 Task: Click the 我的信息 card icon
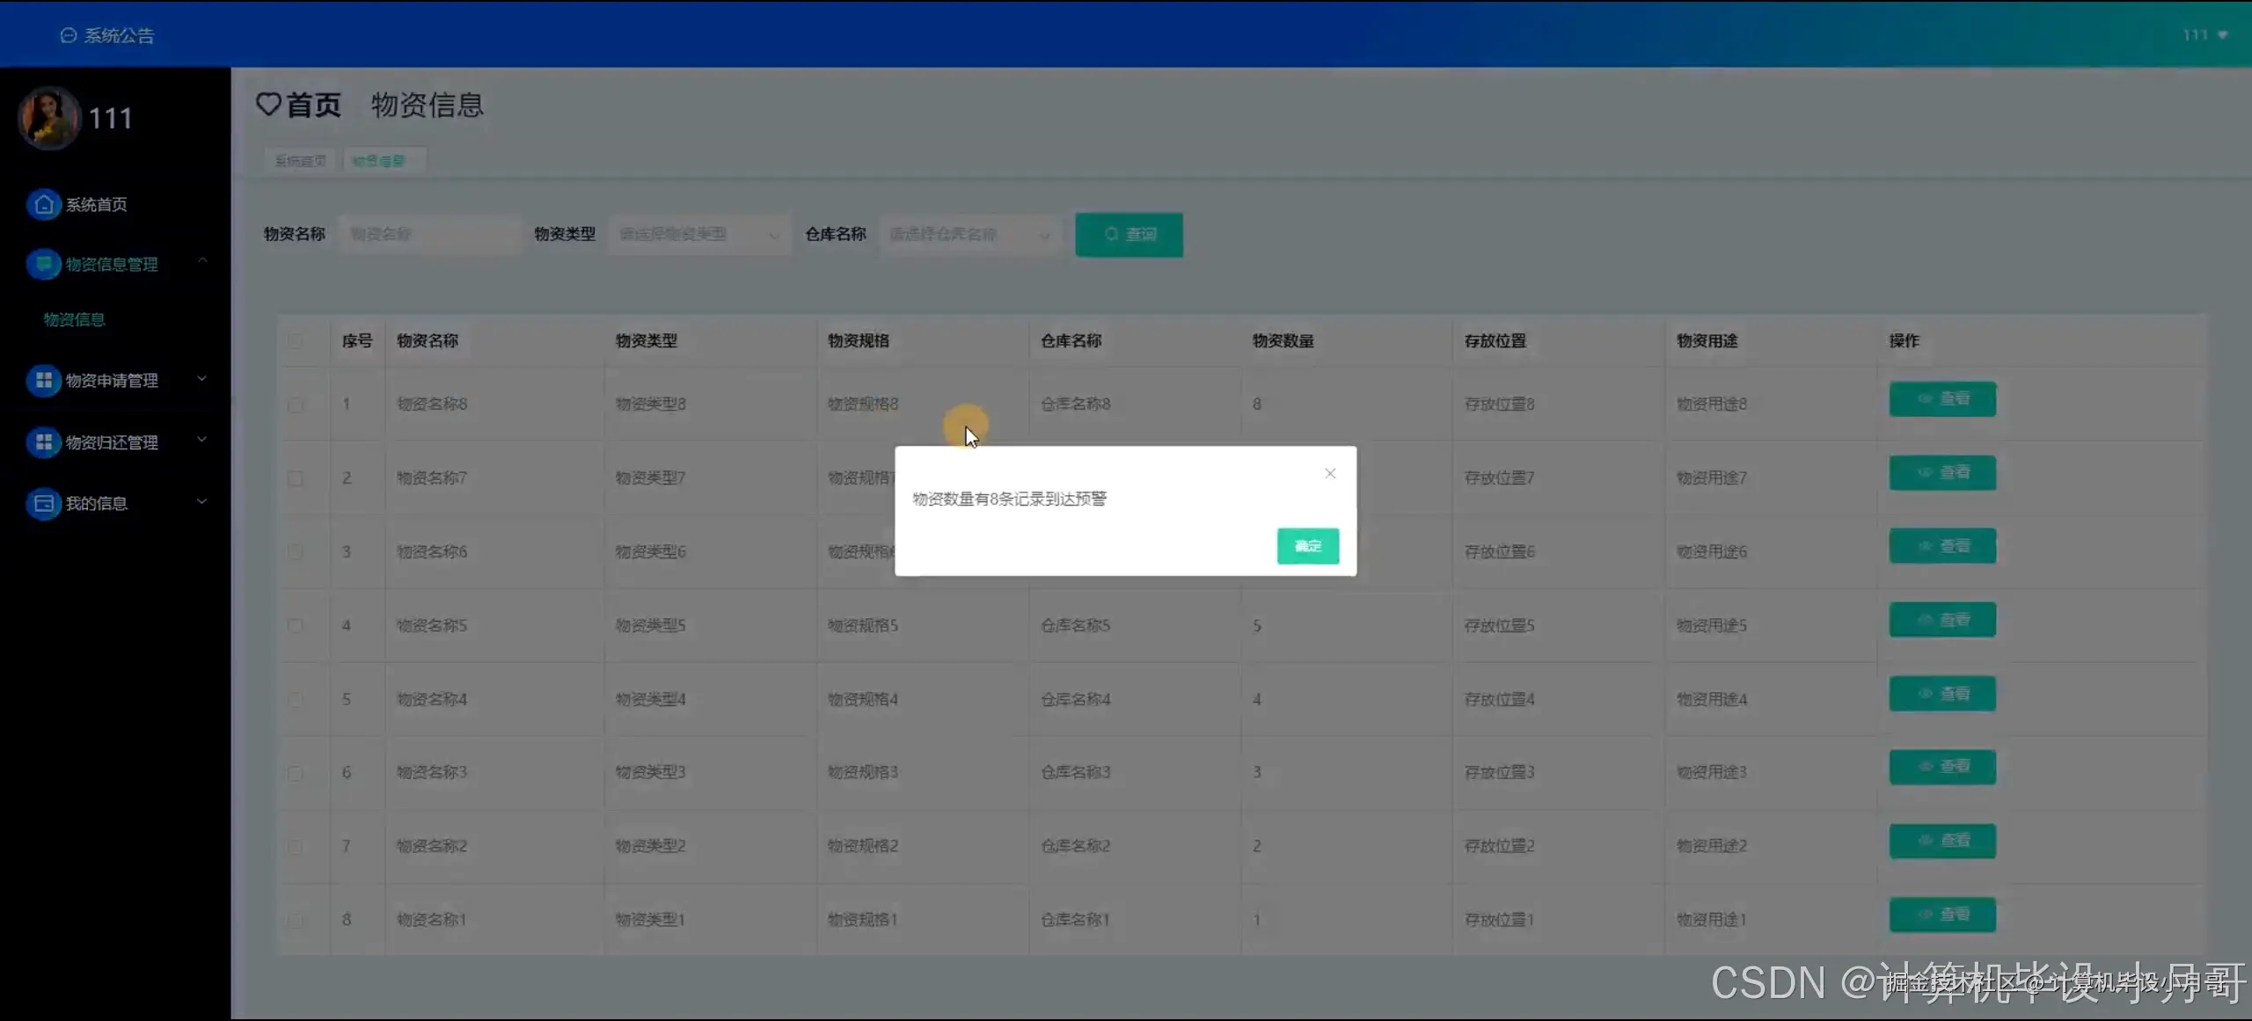[x=43, y=503]
